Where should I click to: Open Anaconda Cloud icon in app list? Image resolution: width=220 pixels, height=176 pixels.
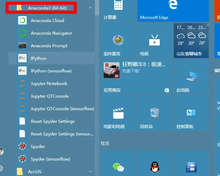coord(22,20)
